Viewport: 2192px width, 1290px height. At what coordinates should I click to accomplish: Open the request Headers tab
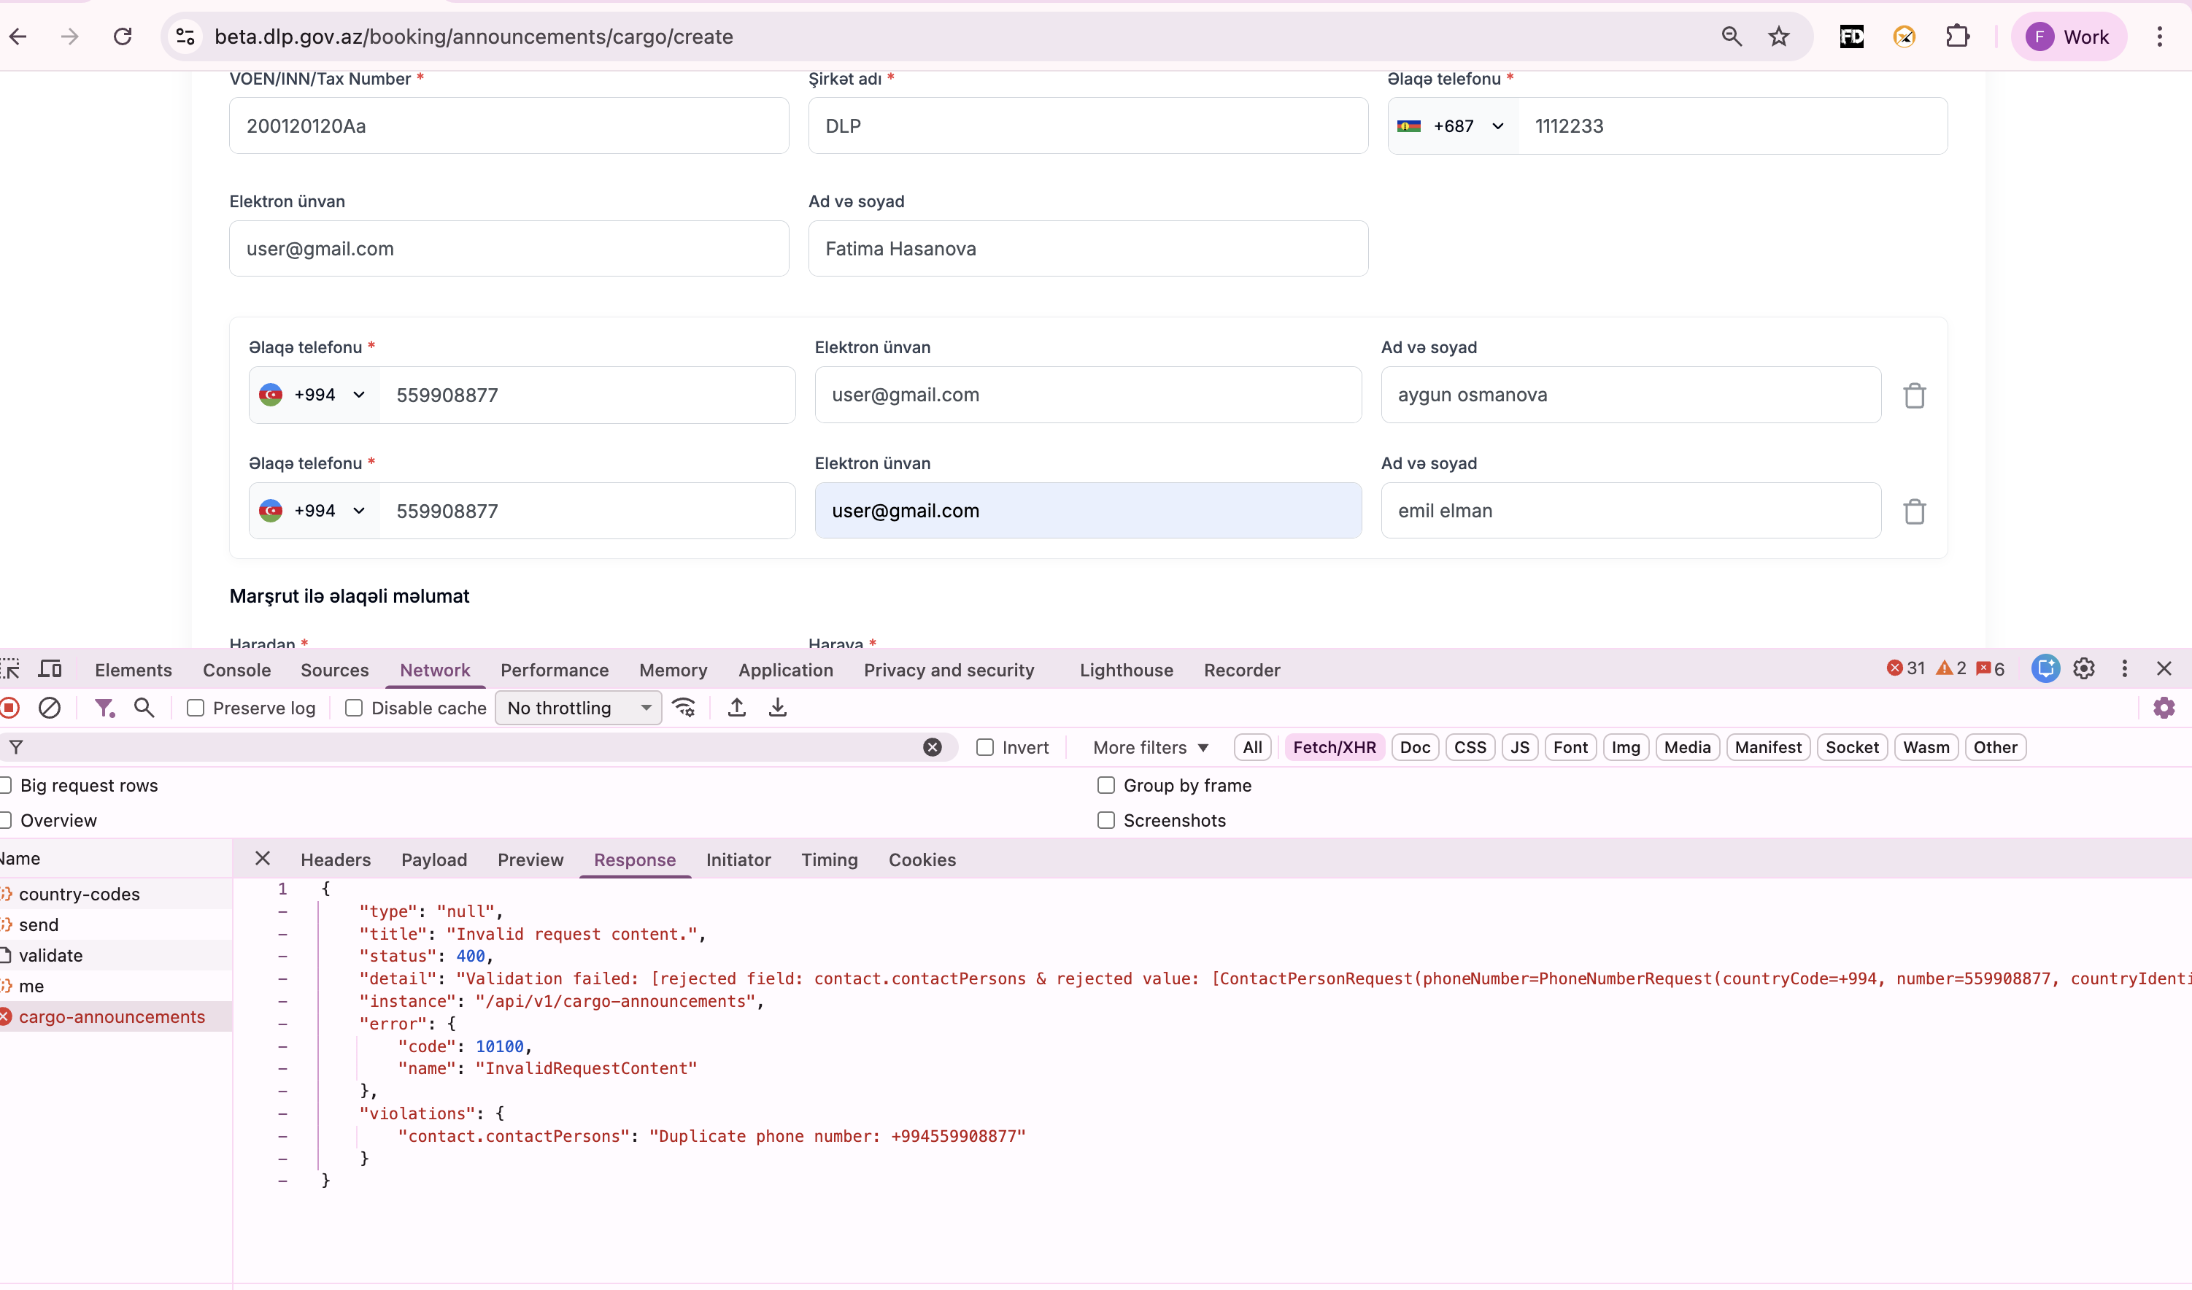(x=336, y=860)
